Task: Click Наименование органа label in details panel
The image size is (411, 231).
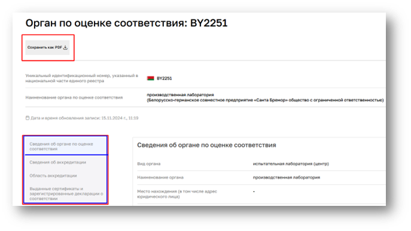Action: (160, 177)
